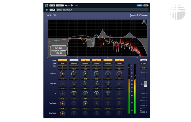The image size is (191, 122).
Task: Toggle Enable for band 2
Action: click(x=74, y=60)
